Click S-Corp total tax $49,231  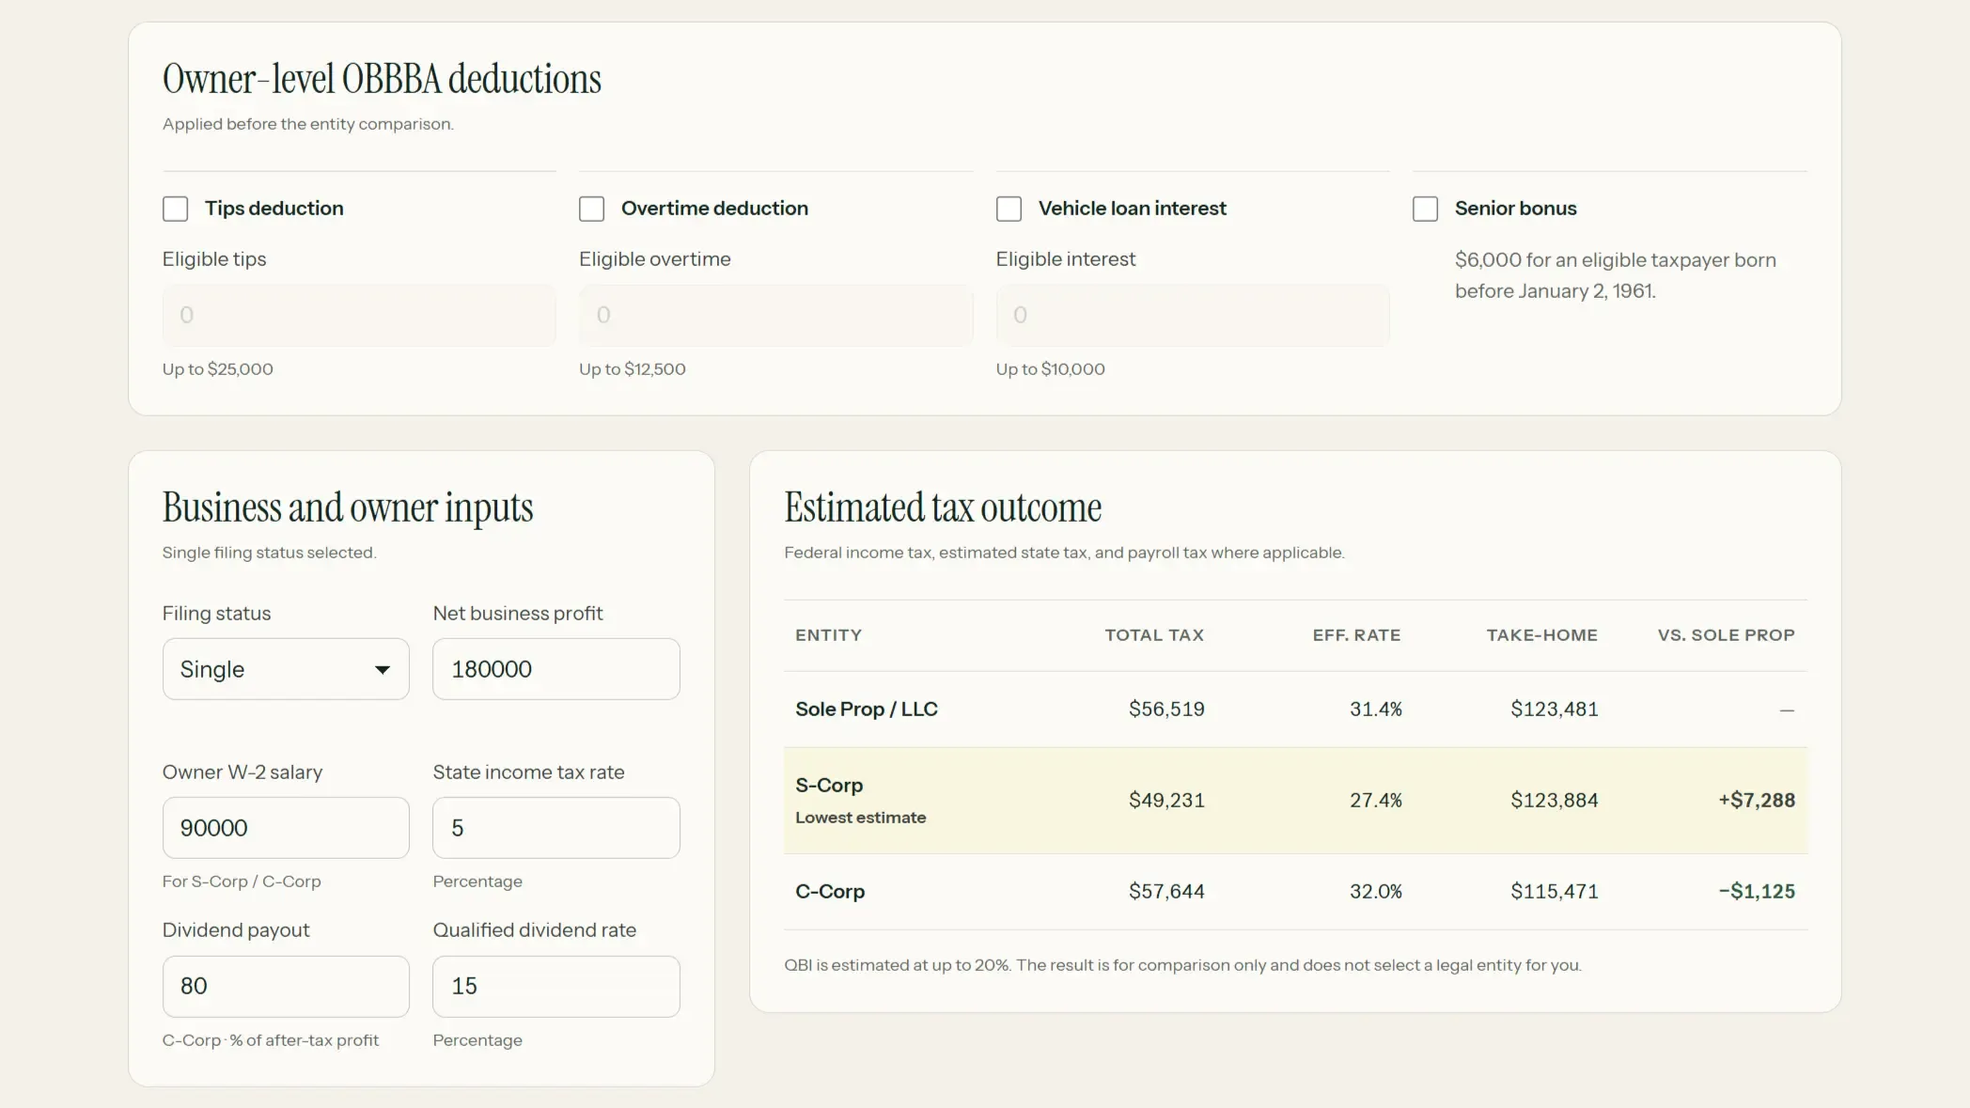tap(1166, 801)
